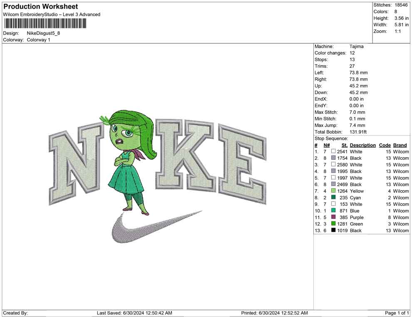Click the 'Stop Sequence:' heading

tap(331, 139)
